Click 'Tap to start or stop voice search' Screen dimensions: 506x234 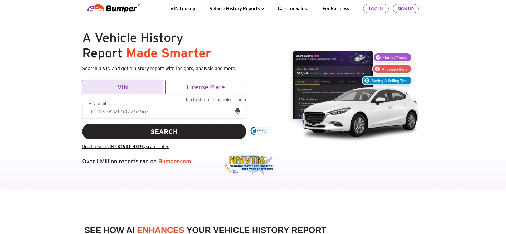pyautogui.click(x=216, y=100)
